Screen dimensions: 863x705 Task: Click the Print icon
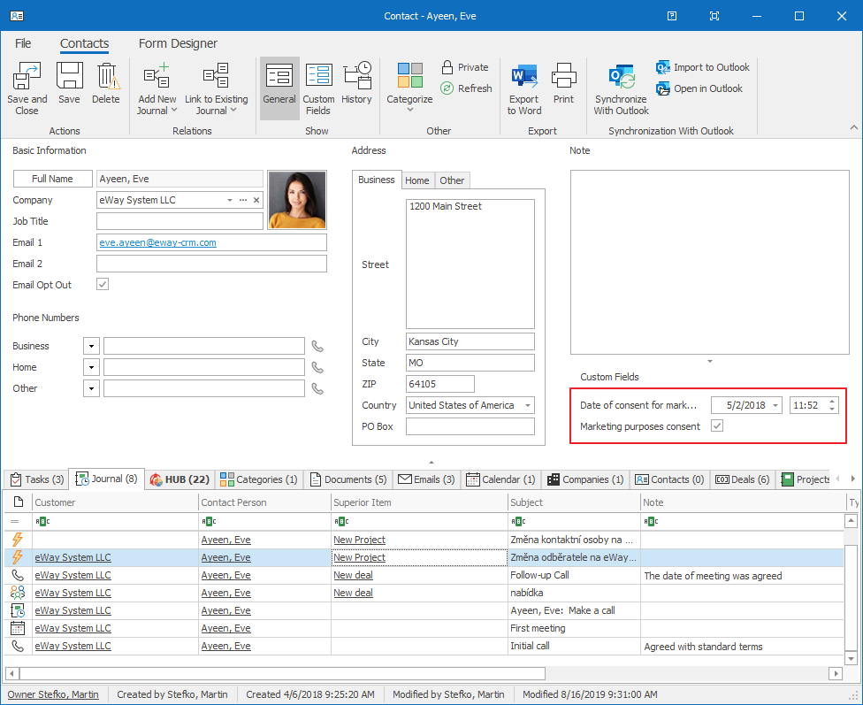click(563, 77)
